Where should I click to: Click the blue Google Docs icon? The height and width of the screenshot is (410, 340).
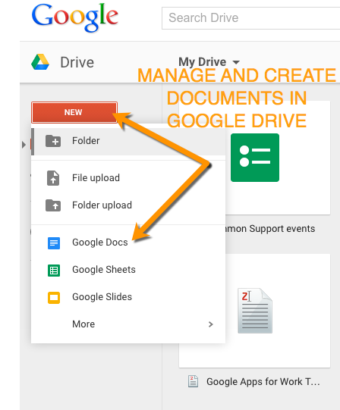(x=54, y=243)
